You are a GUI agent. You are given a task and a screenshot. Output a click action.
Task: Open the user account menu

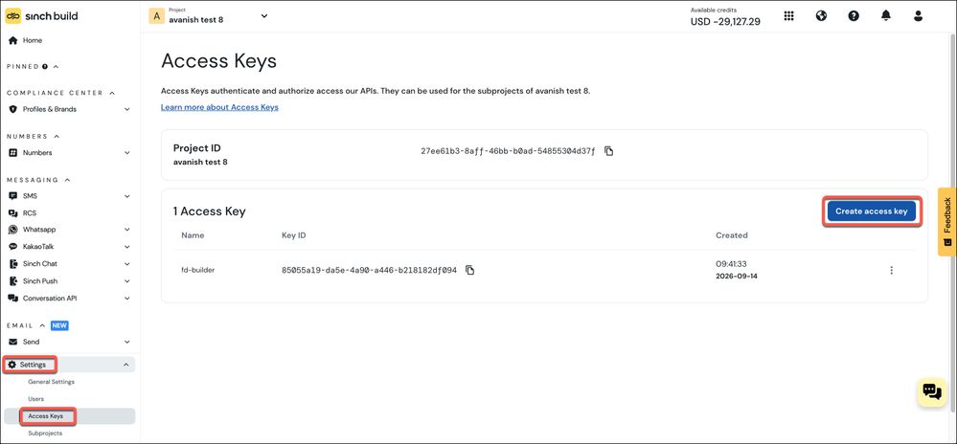tap(918, 16)
